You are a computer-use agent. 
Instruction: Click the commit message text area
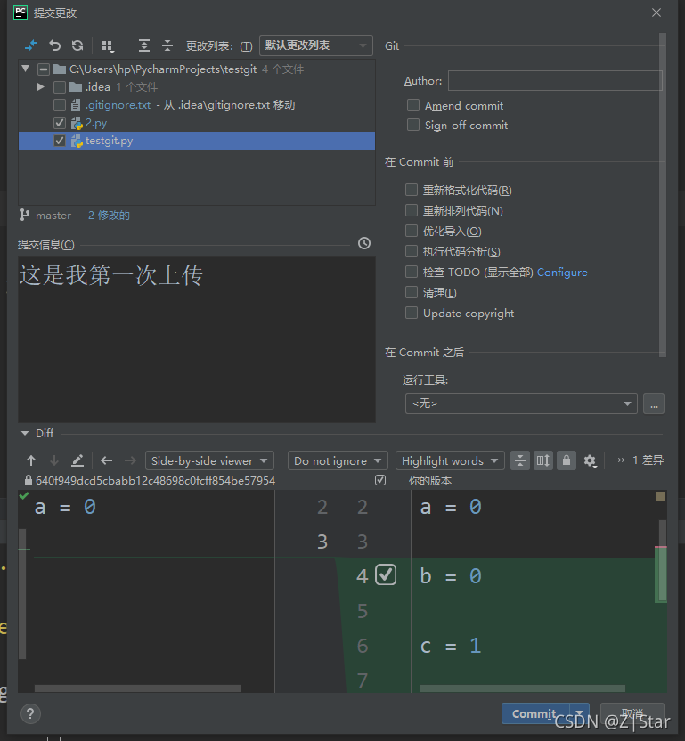pos(197,339)
